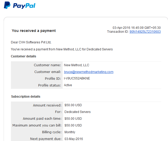Image resolution: width=168 pixels, height=141 pixels.
Task: Click the Profile status Active value
Action: 68,85
